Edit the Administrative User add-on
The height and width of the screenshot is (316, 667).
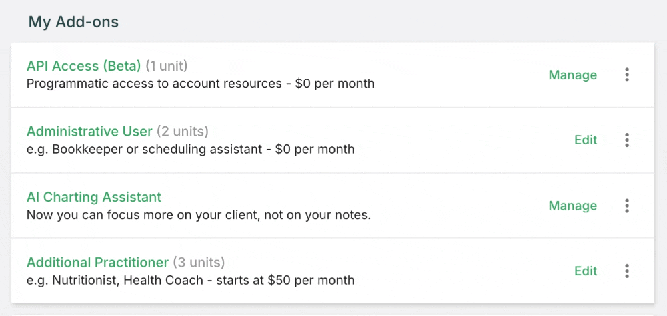click(x=586, y=140)
